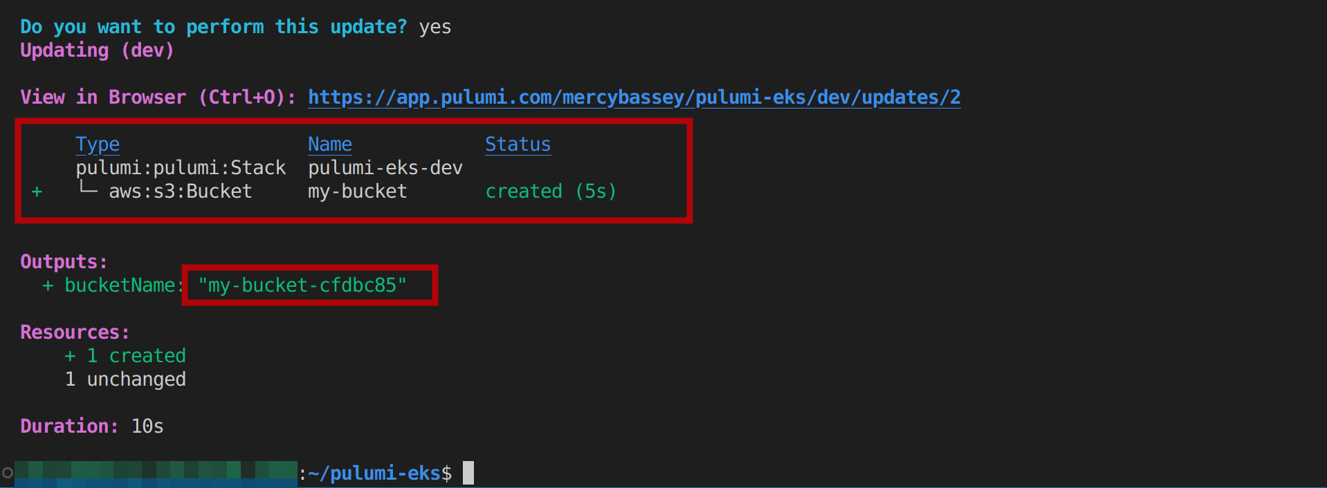
Task: Click the Status column header
Action: click(518, 144)
